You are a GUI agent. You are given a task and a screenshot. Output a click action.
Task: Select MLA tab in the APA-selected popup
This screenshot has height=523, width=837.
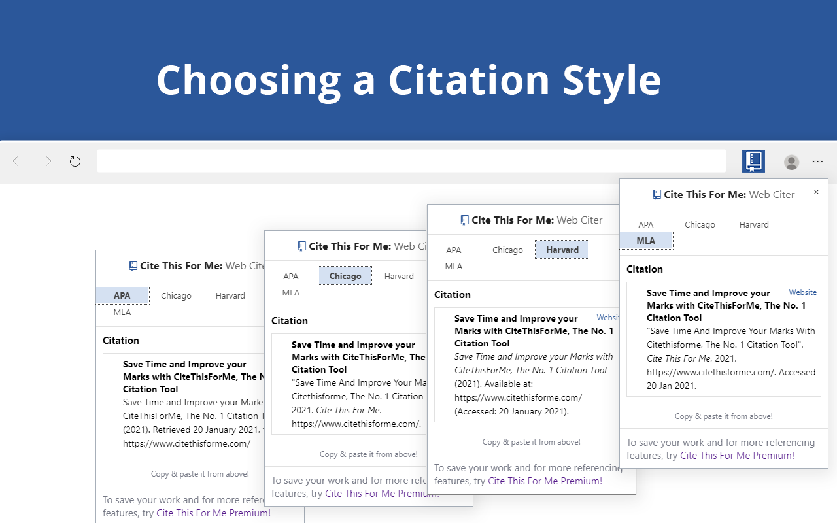click(x=122, y=312)
